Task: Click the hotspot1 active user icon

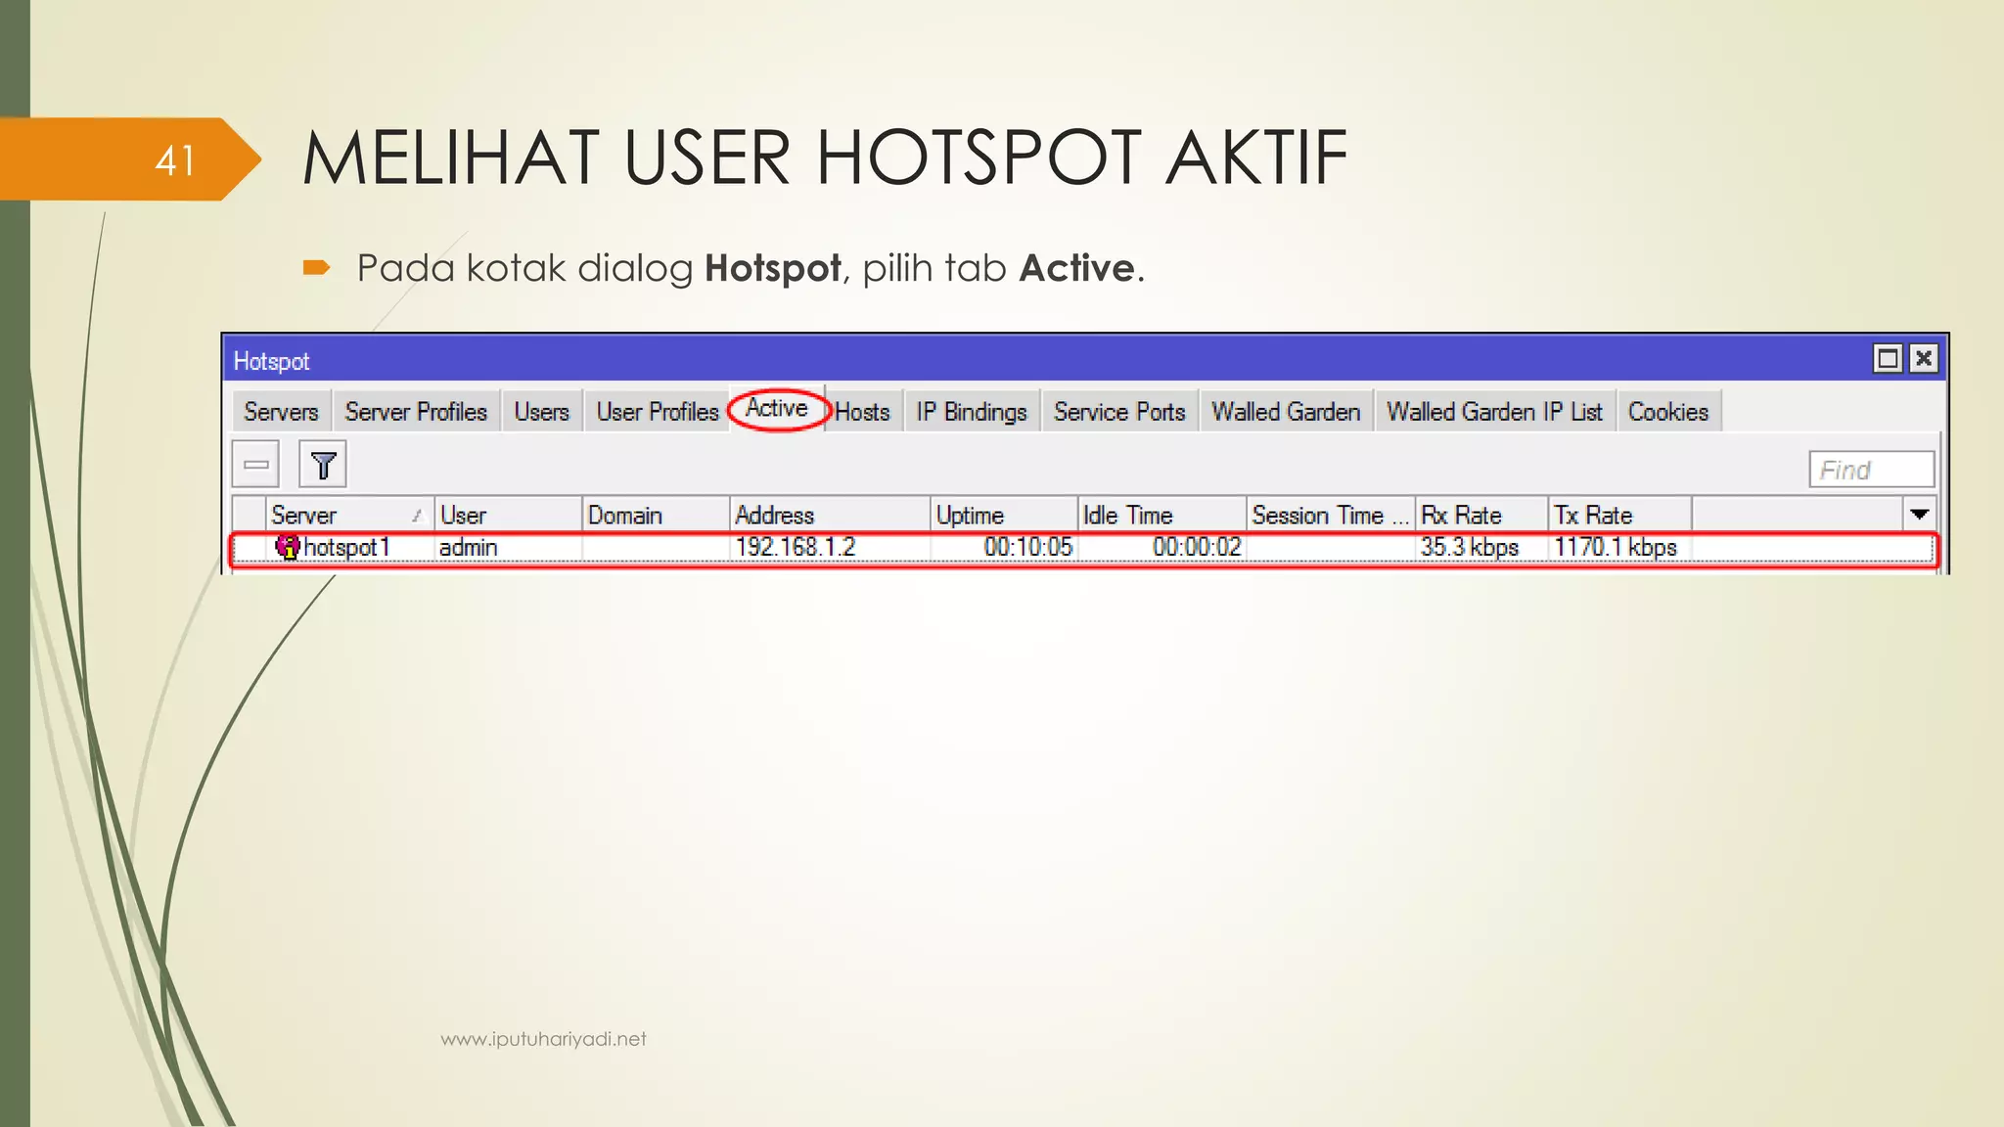Action: tap(287, 547)
